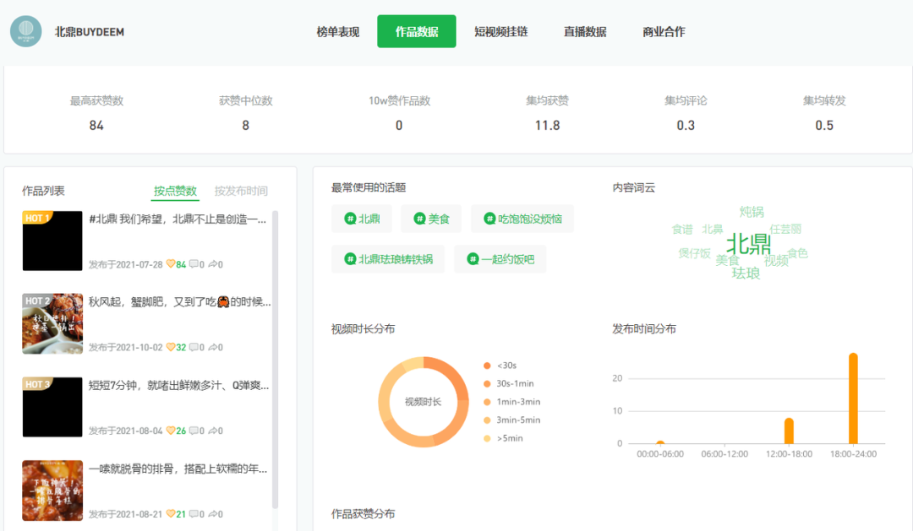Click the hashtag icon in the 美食 topic tag
This screenshot has width=913, height=531.
click(x=419, y=219)
